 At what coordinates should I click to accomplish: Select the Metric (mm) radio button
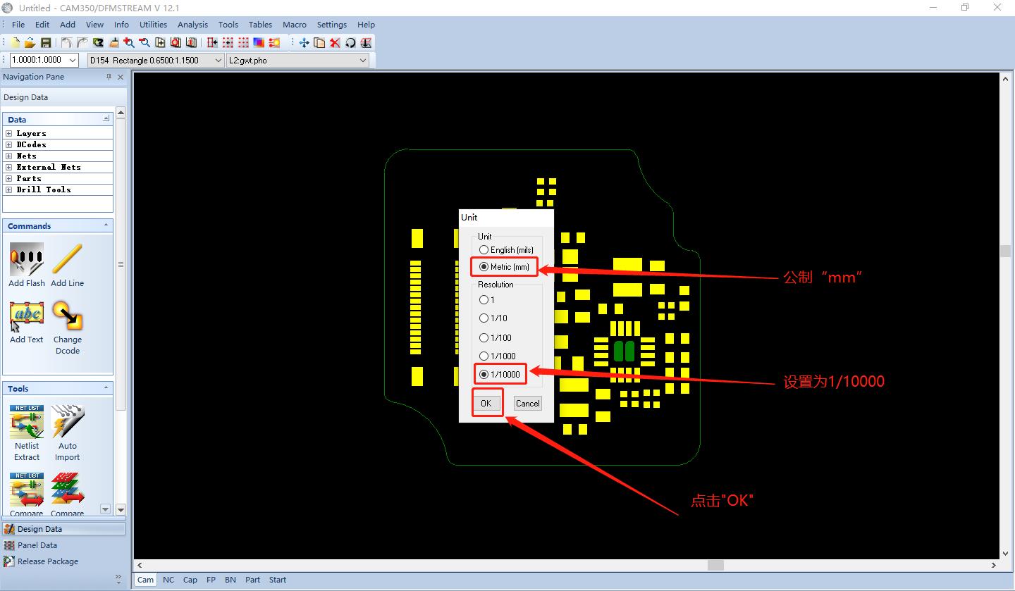coord(484,267)
